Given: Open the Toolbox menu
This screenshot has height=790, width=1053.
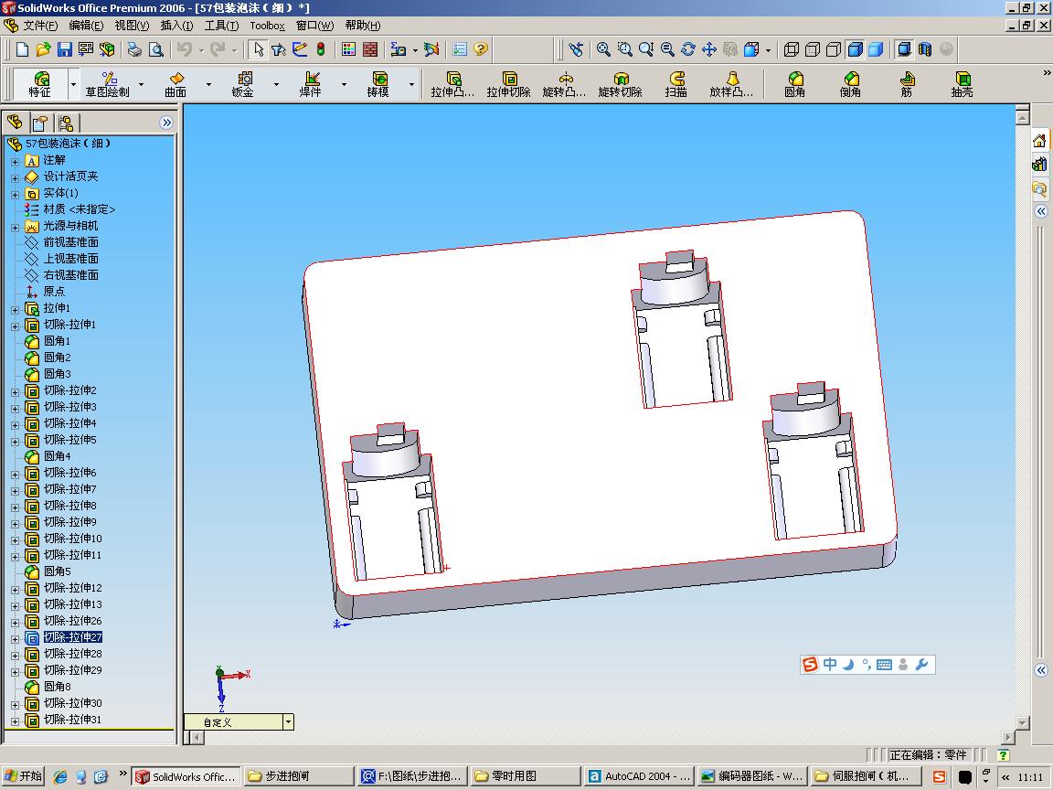Looking at the screenshot, I should pos(267,26).
